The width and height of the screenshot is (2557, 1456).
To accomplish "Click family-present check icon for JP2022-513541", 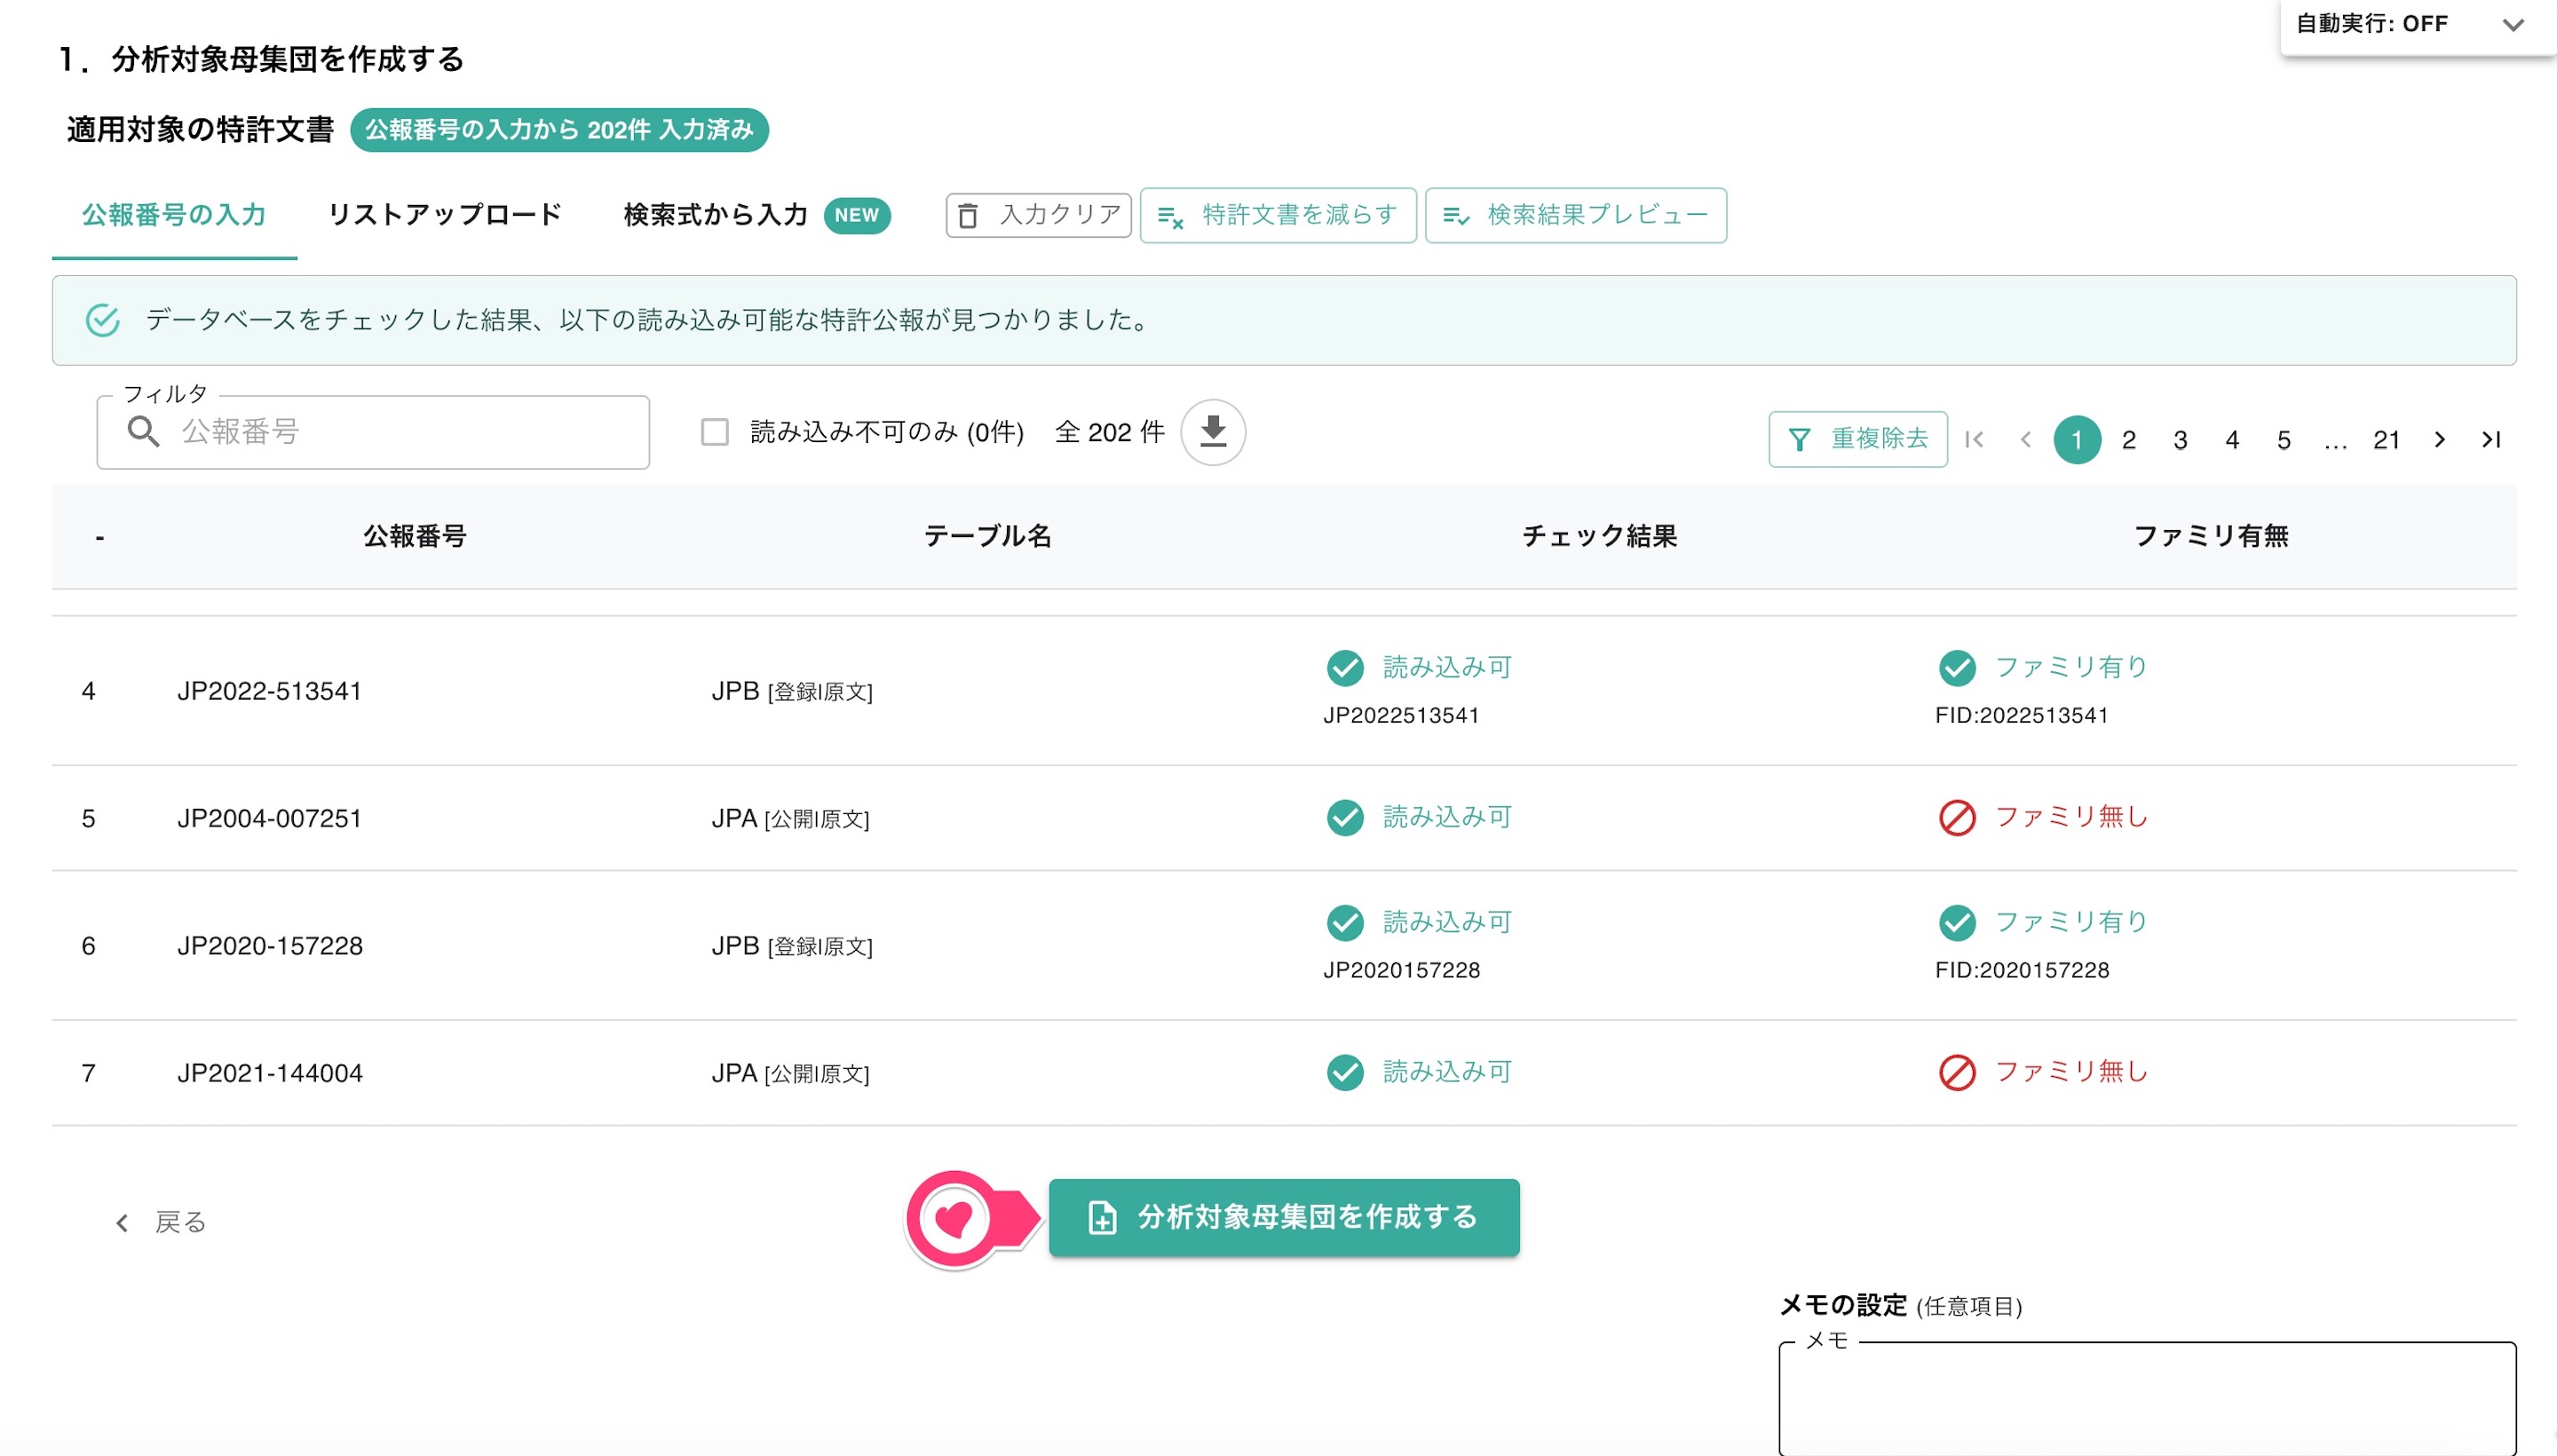I will coord(1957,668).
